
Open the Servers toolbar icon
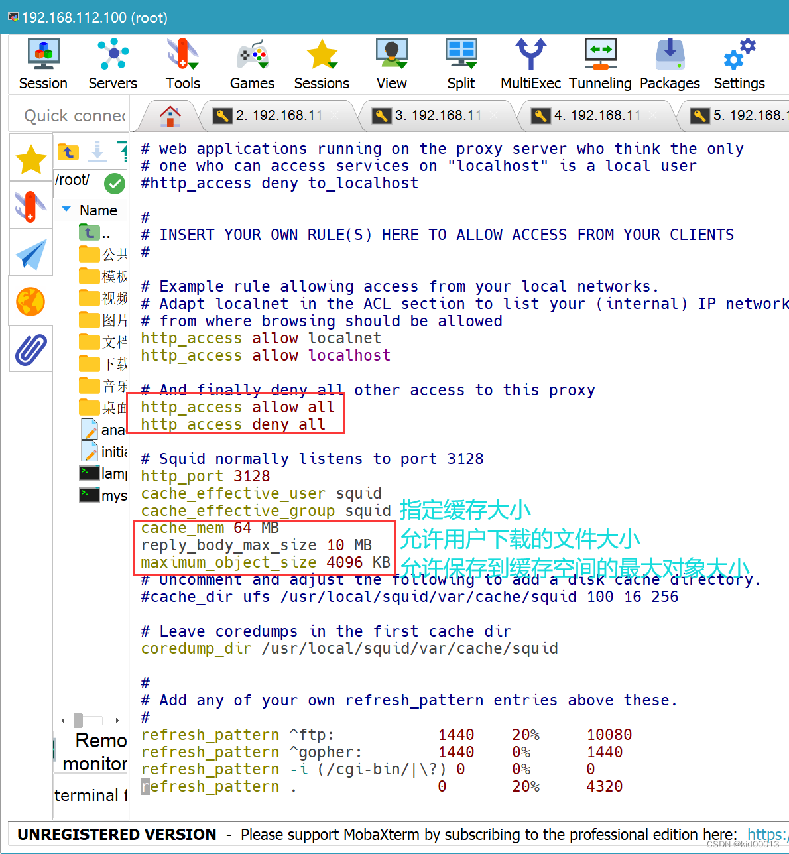pos(113,64)
